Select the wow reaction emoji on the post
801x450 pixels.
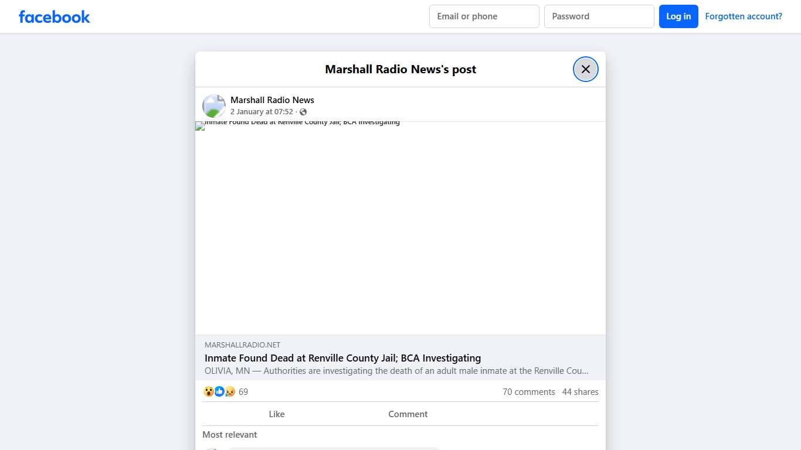click(x=209, y=391)
